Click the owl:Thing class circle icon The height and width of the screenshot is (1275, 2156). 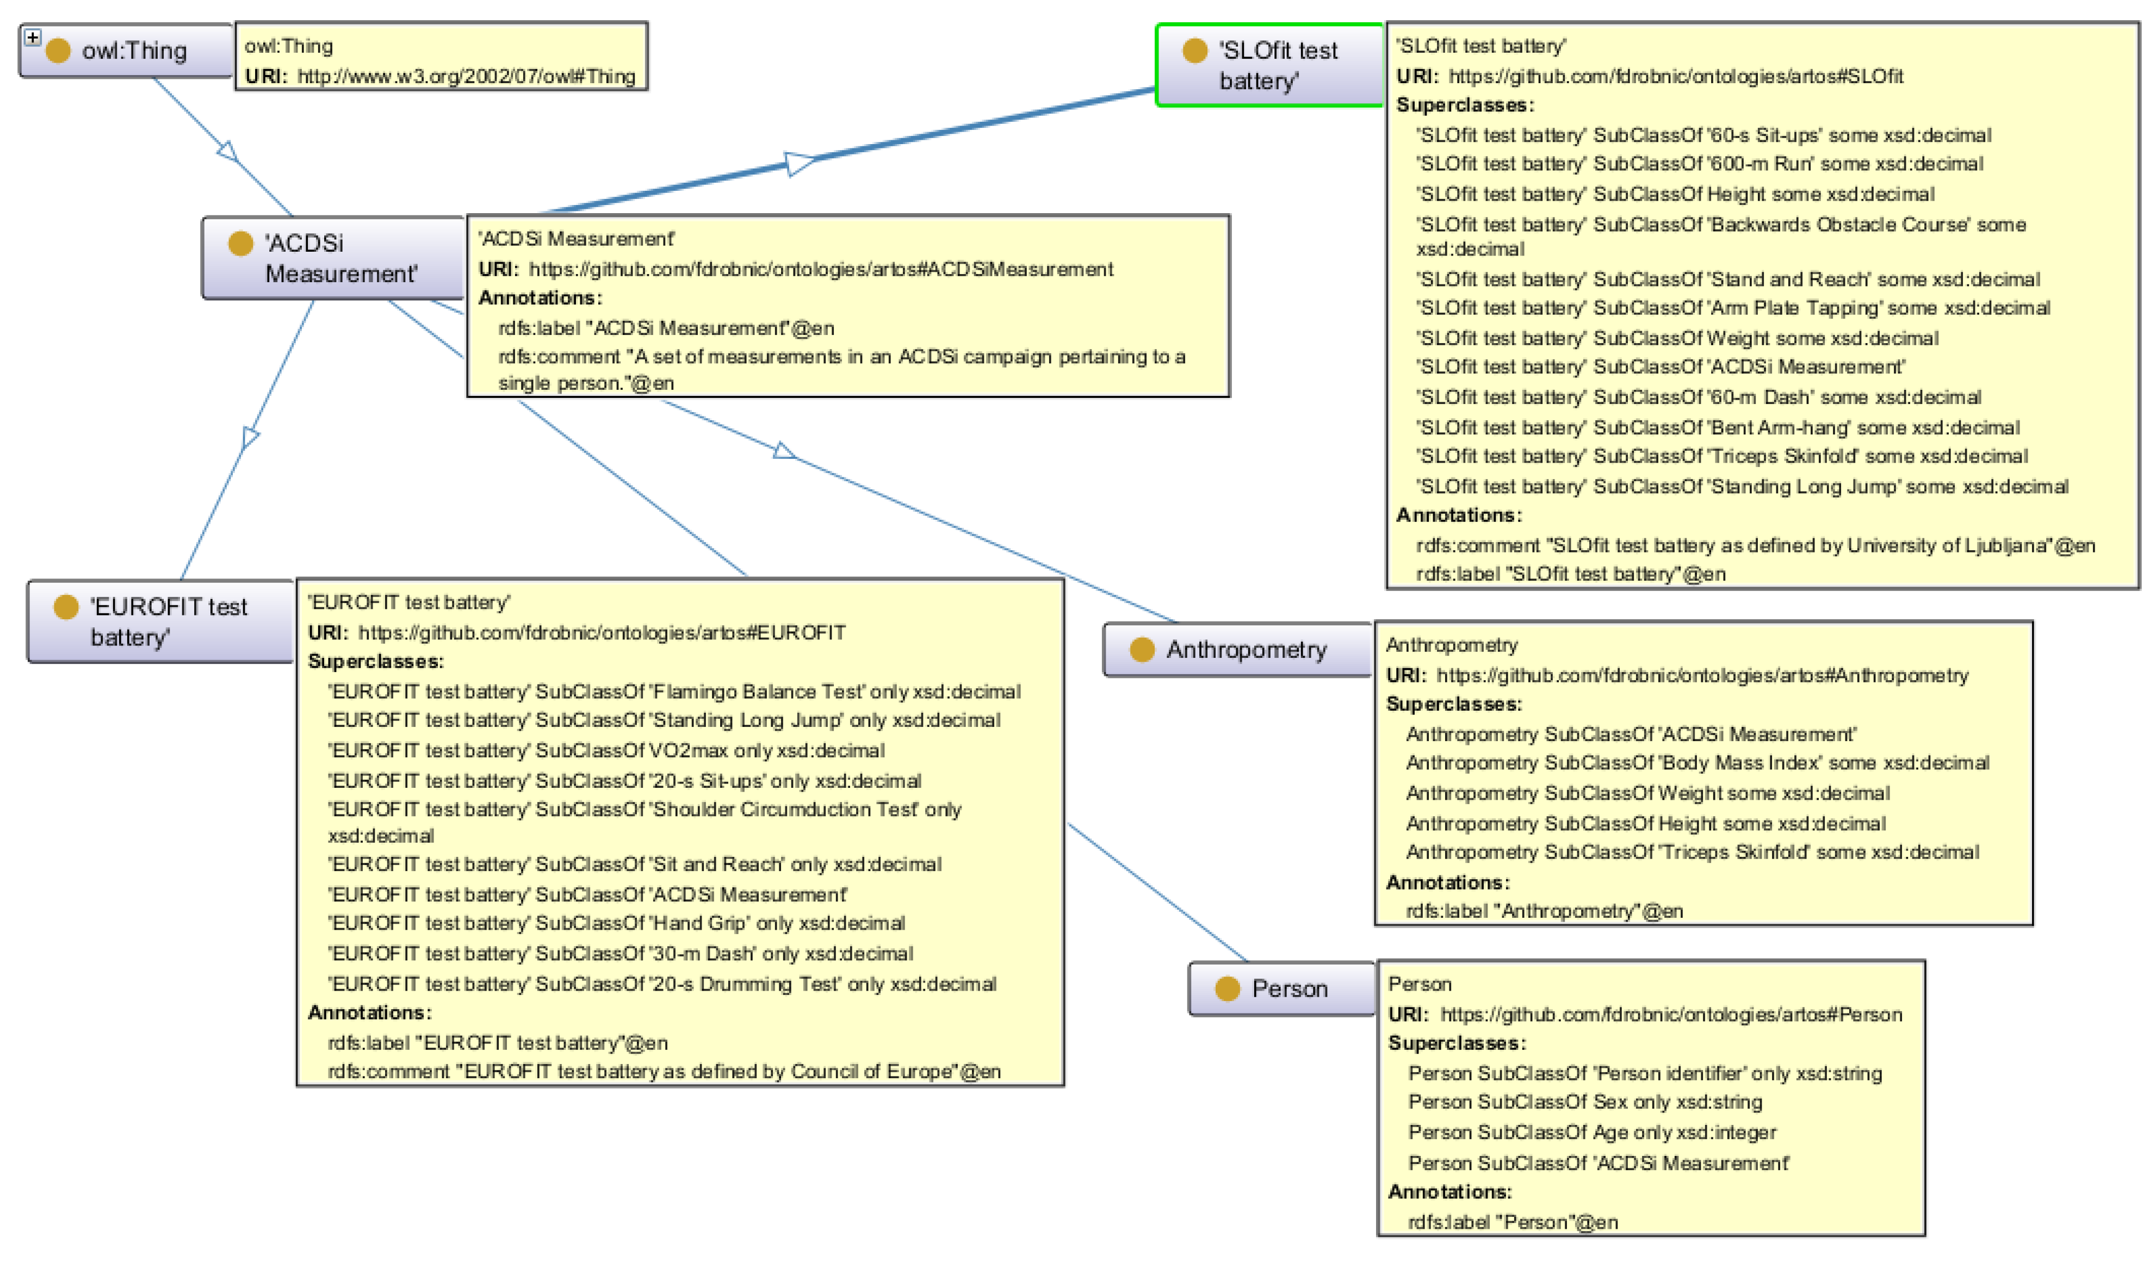point(58,51)
